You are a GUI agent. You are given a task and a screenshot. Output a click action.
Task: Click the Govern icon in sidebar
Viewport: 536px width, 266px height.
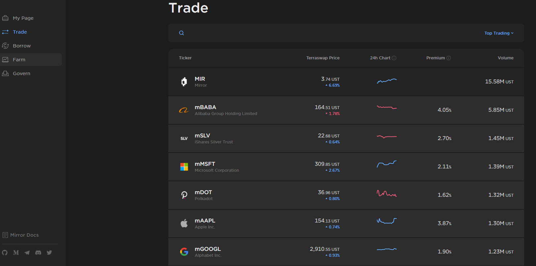click(x=5, y=73)
